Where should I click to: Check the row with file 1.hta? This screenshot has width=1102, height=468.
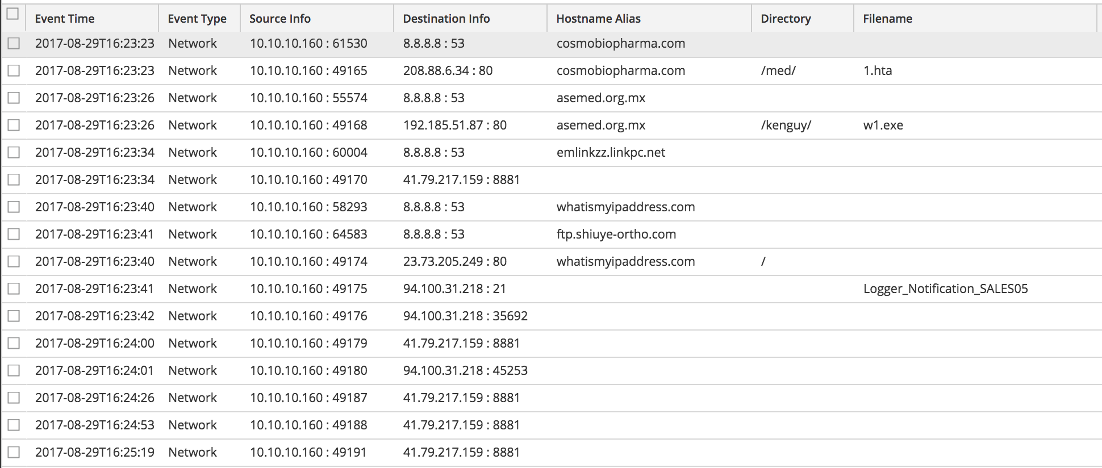coord(14,70)
